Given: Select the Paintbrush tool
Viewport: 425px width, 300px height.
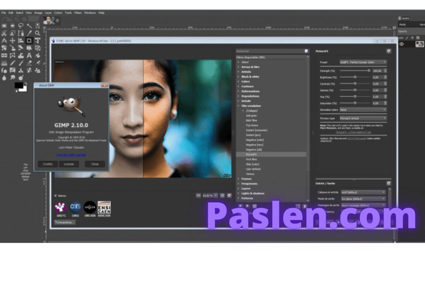Looking at the screenshot, I should (x=21, y=63).
